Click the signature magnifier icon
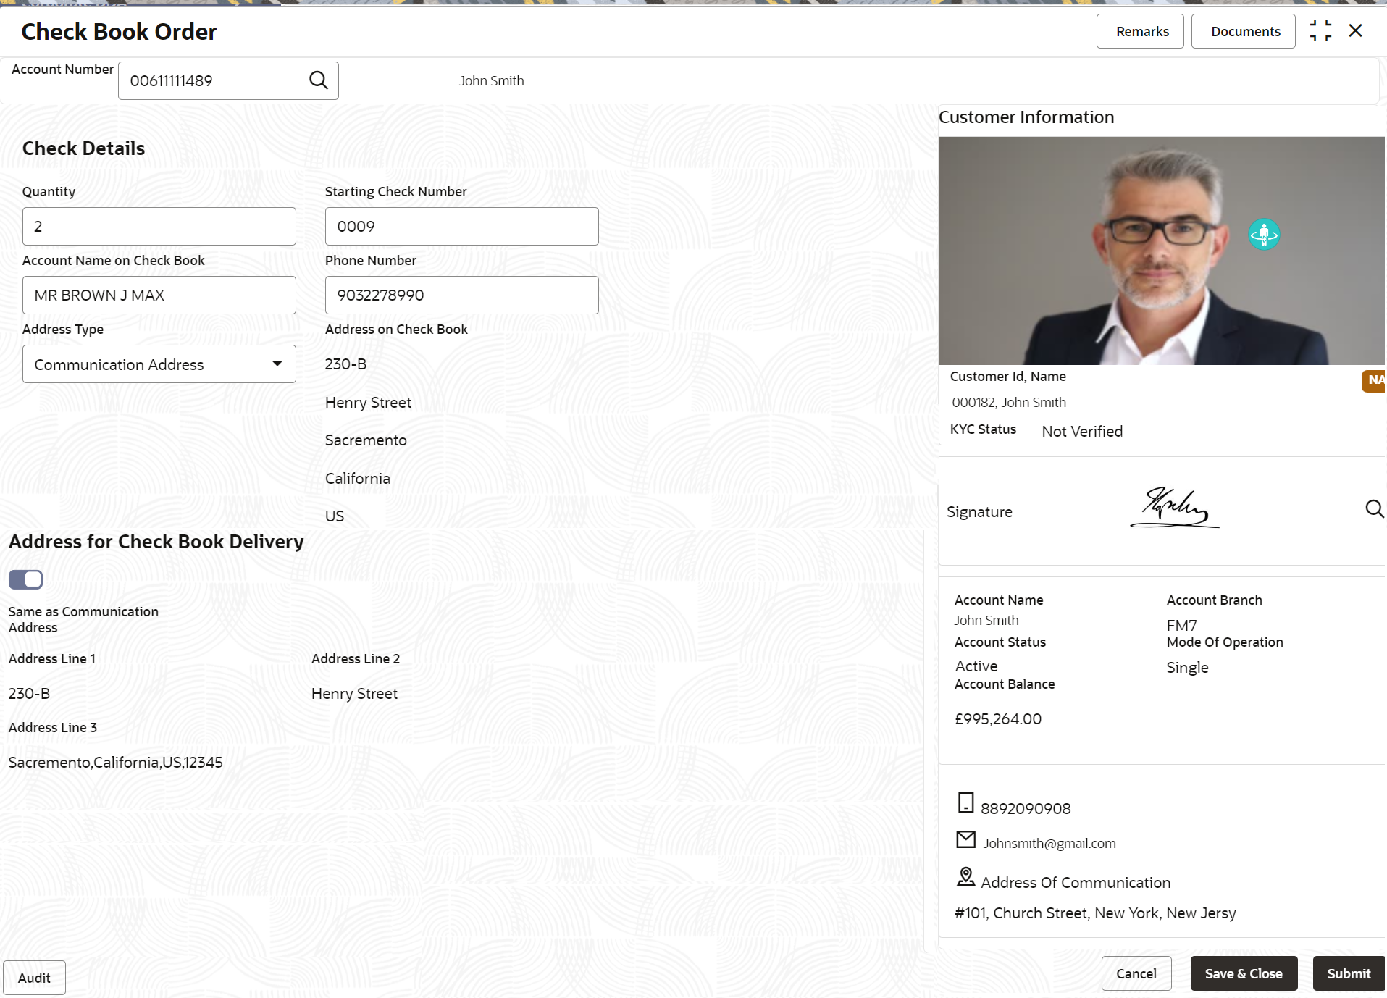 1375,508
